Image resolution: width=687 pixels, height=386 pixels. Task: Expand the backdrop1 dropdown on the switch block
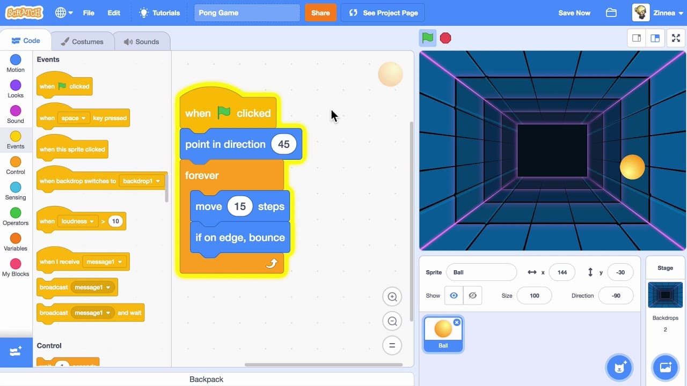141,181
